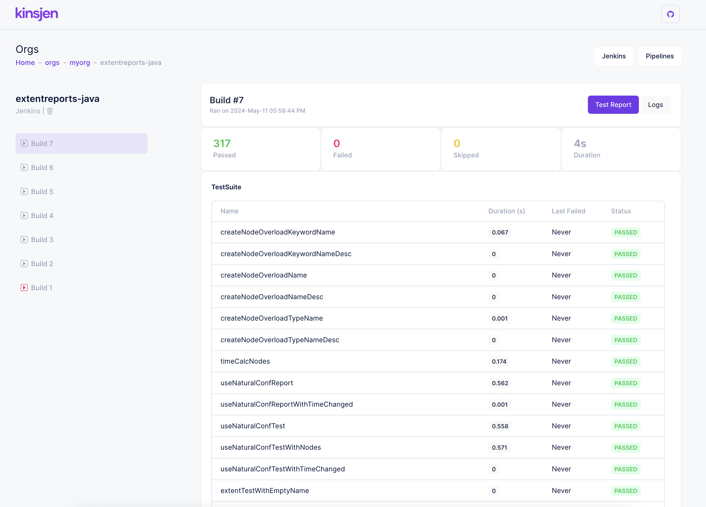The height and width of the screenshot is (507, 706).
Task: Click the trash delete icon beside Jenkins
Action: click(x=50, y=111)
